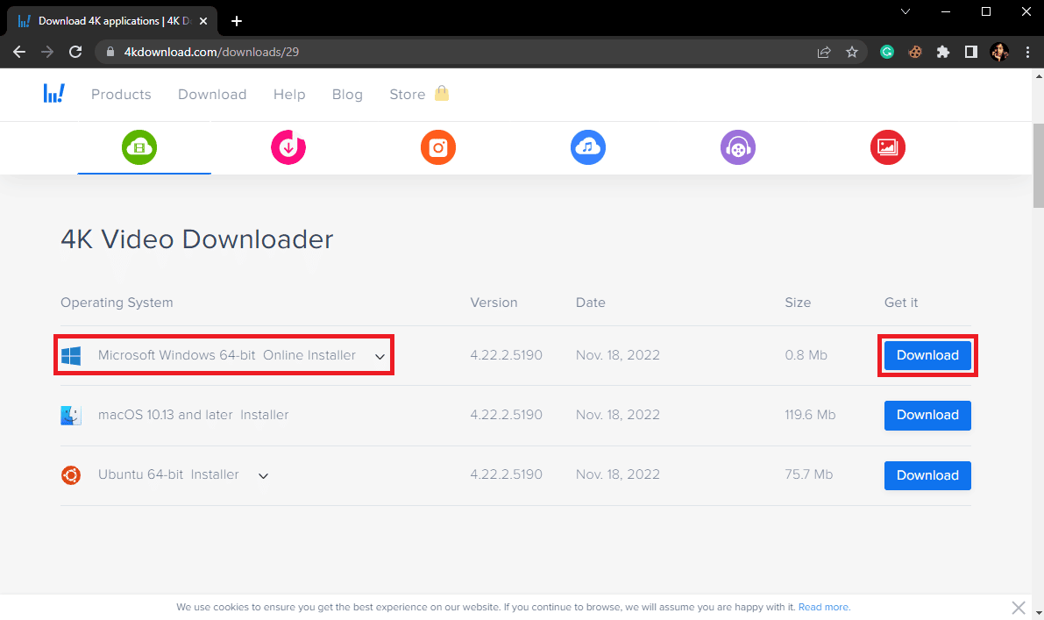Click the padlock site info icon
Screen dimensions: 1044x620
pos(110,52)
